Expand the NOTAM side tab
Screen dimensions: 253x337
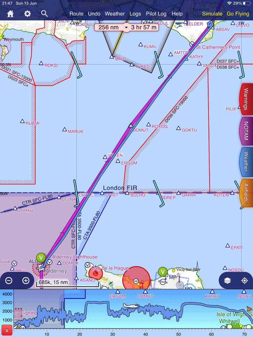pyautogui.click(x=246, y=131)
